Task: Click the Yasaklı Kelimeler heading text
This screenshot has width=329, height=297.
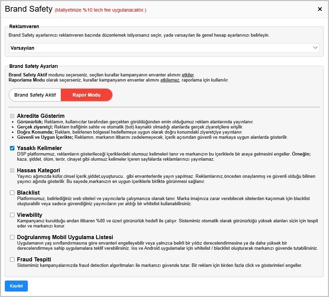Action: (x=39, y=148)
